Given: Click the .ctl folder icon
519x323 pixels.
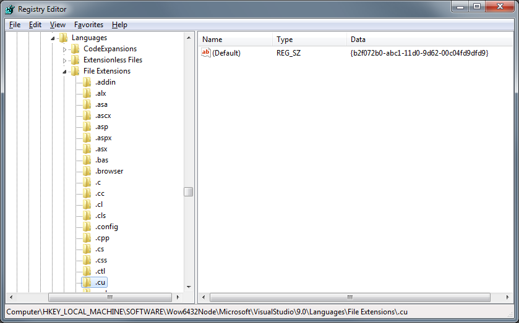Looking at the screenshot, I should tap(87, 271).
